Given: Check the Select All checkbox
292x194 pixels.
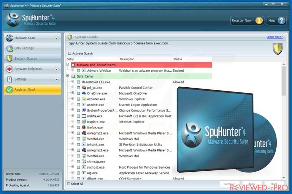Looking at the screenshot, I should coord(68,184).
